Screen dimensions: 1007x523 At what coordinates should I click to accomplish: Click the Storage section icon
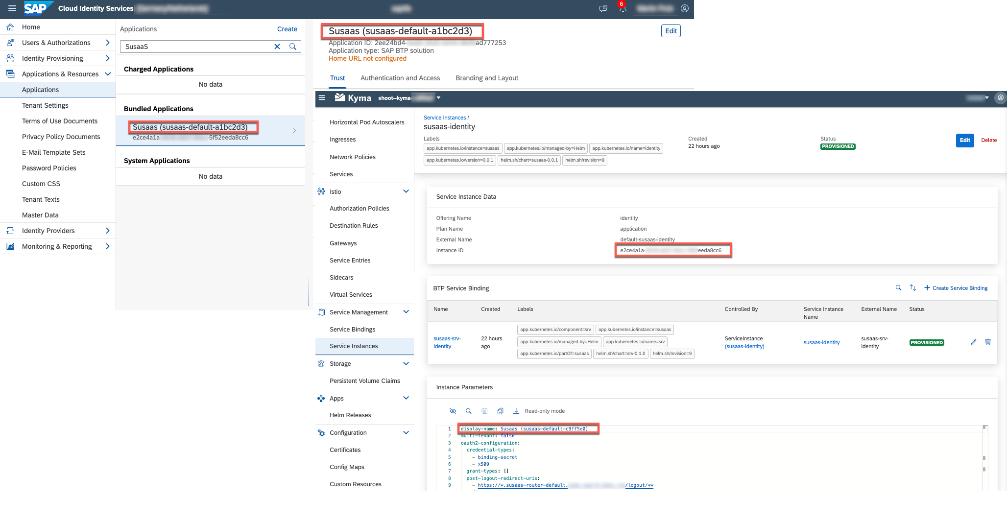click(x=321, y=363)
